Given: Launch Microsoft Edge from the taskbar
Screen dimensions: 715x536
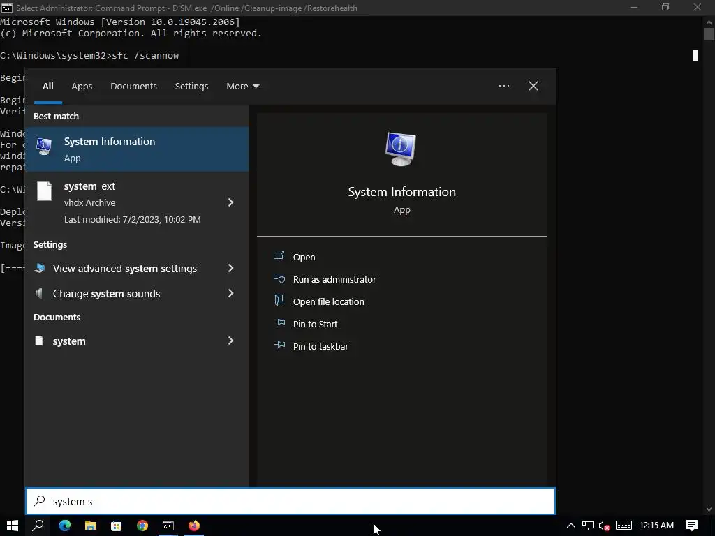Looking at the screenshot, I should point(65,526).
